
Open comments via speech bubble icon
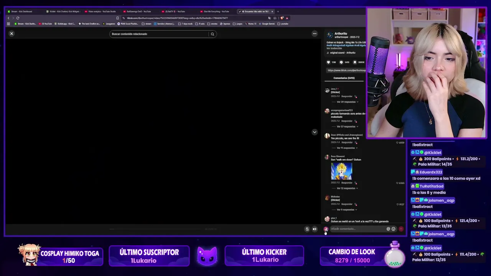click(x=341, y=62)
